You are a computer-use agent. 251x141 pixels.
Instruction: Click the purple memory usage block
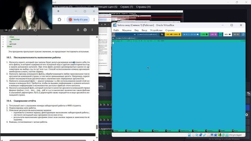tap(214, 34)
